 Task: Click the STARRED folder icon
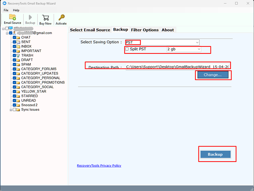18,96
